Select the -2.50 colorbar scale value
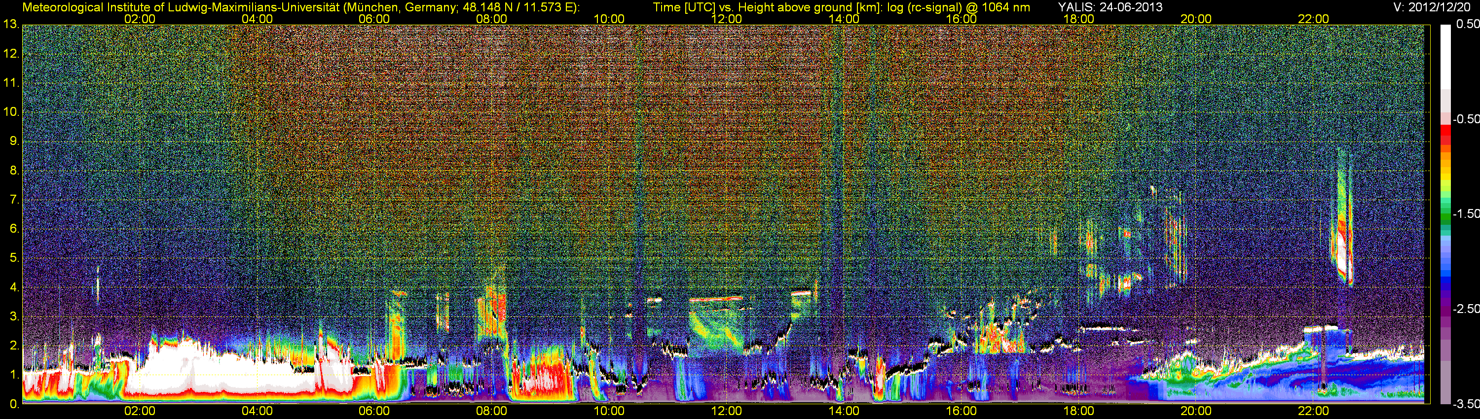 1466,309
